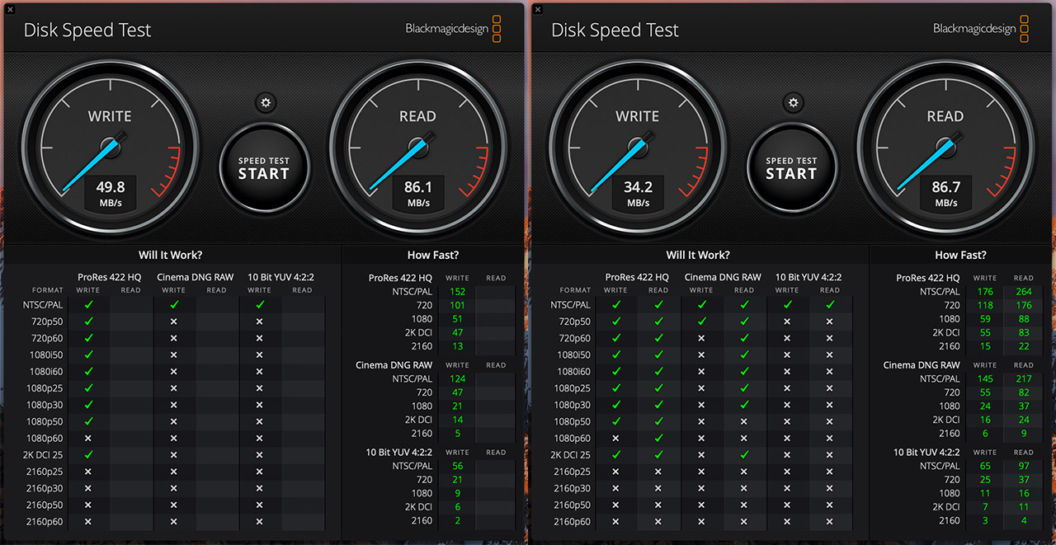Click the "How Fast?" heading in left window
This screenshot has width=1056, height=545.
pos(433,255)
